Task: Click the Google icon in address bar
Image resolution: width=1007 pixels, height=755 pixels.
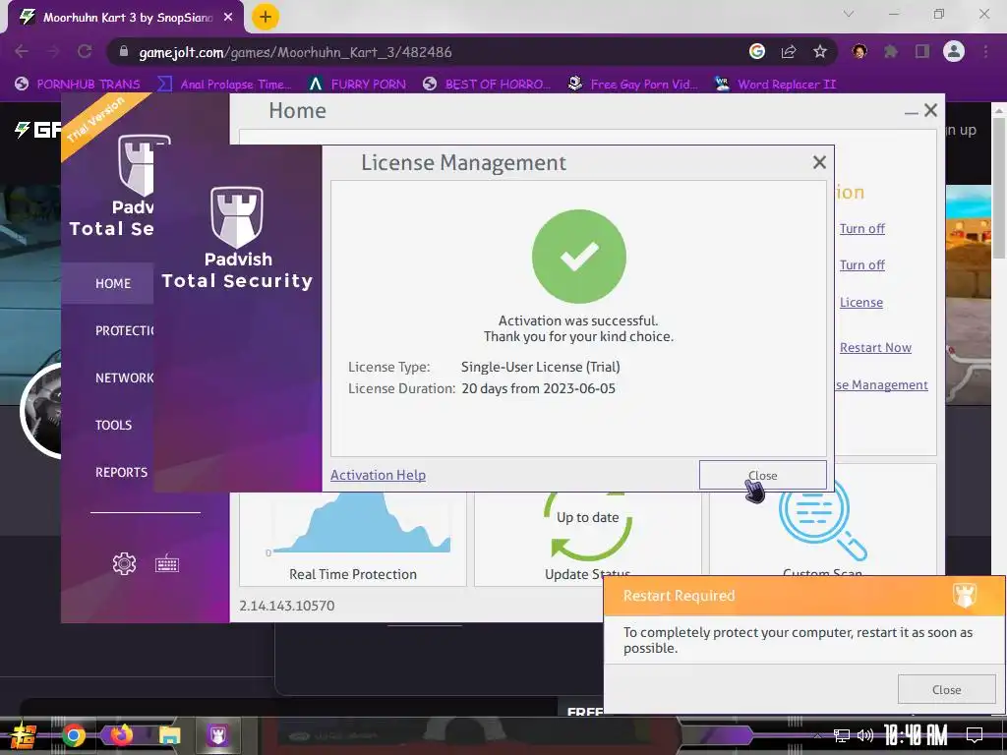Action: [x=757, y=51]
